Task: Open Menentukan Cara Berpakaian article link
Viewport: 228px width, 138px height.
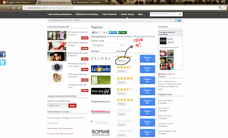Action: [x=60, y=128]
